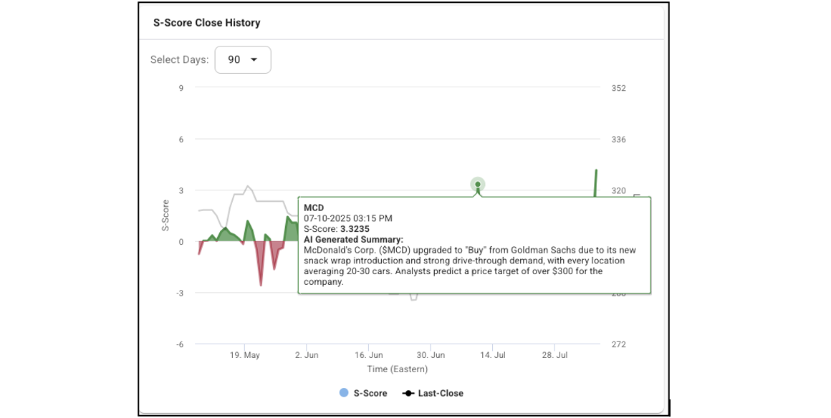This screenshot has height=418, width=831.
Task: Click the MCD ticker in the tooltip
Action: 314,208
